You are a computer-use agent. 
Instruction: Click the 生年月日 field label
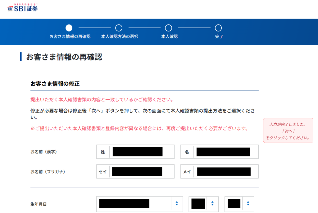(x=39, y=204)
